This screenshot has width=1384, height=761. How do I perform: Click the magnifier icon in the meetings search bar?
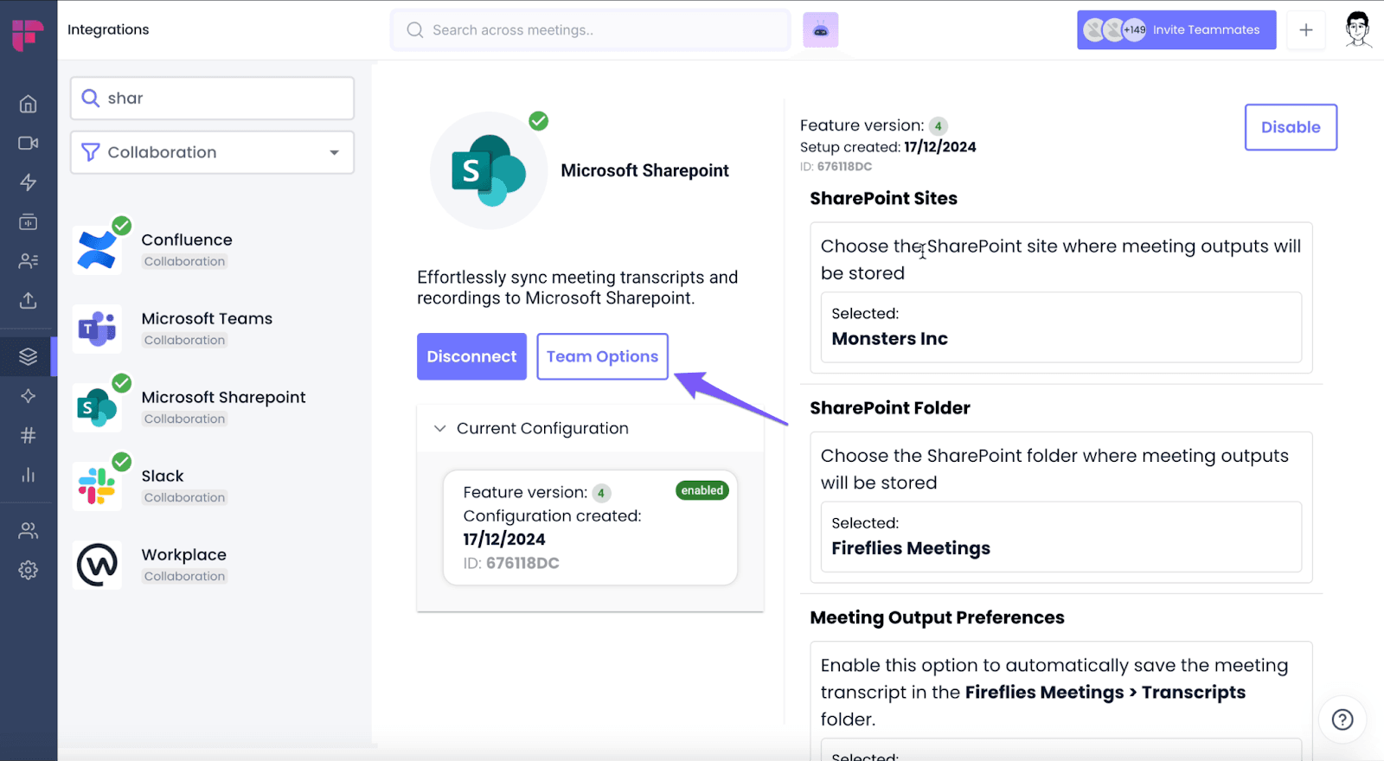click(x=415, y=30)
